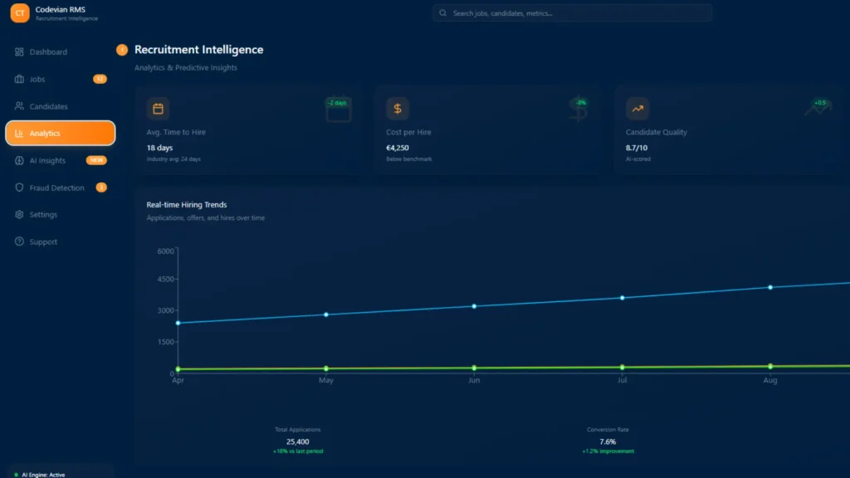The width and height of the screenshot is (850, 478).
Task: Click the Settings gear icon
Action: point(20,215)
